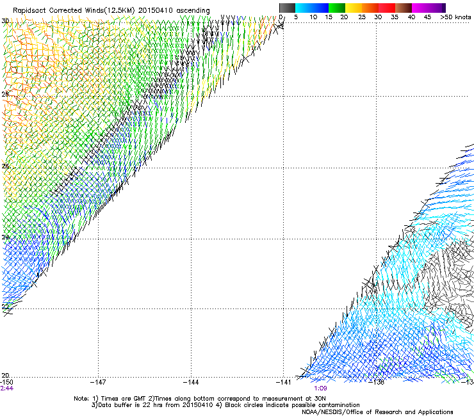This screenshot has height=416, width=474.
Task: Click the yellow 20-25 knots legend color
Action: [x=354, y=8]
